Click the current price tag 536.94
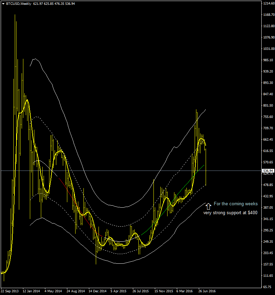Viewport: 275px width, 295px height. point(268,171)
